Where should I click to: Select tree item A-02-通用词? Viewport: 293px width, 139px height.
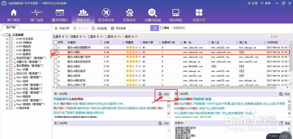[23, 50]
